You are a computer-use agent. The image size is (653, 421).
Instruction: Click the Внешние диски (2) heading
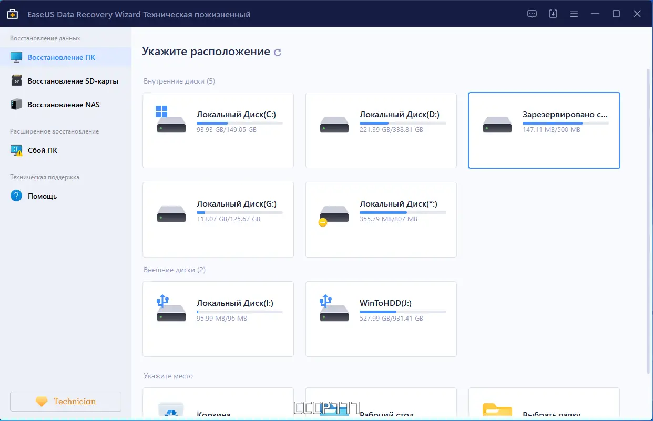pos(175,270)
